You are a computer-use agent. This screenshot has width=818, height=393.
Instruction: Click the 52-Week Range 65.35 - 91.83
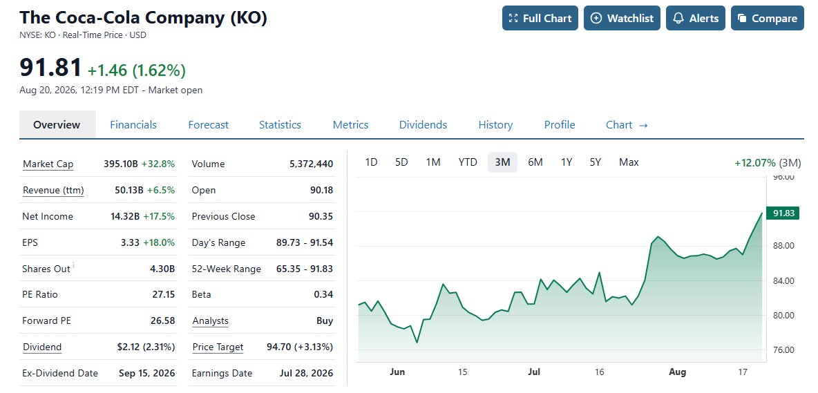(x=305, y=269)
